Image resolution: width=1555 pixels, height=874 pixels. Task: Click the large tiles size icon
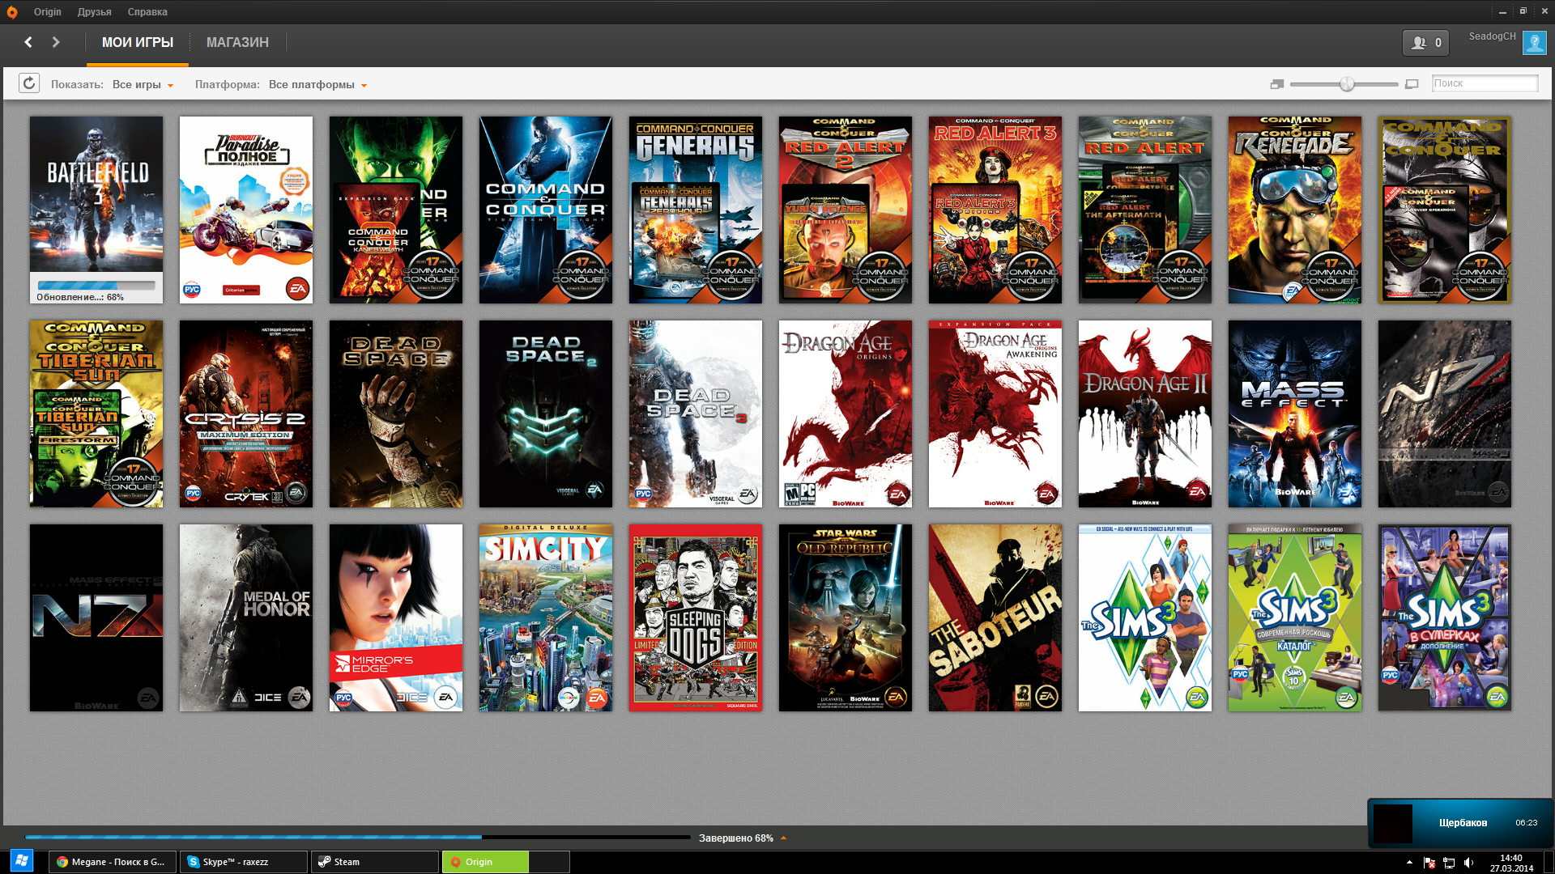[x=1412, y=84]
